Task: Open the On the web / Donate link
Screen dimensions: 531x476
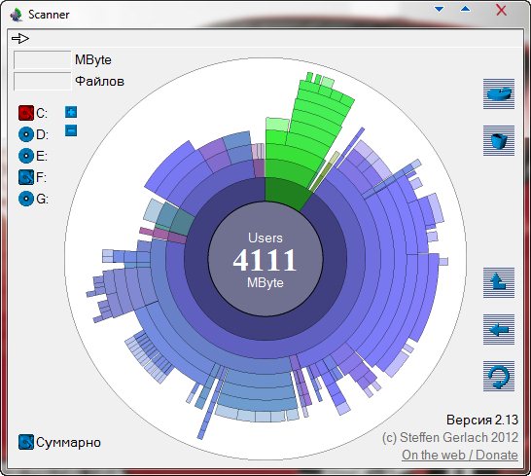Action: tap(460, 455)
